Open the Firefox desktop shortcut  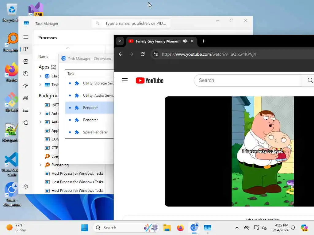point(11,73)
